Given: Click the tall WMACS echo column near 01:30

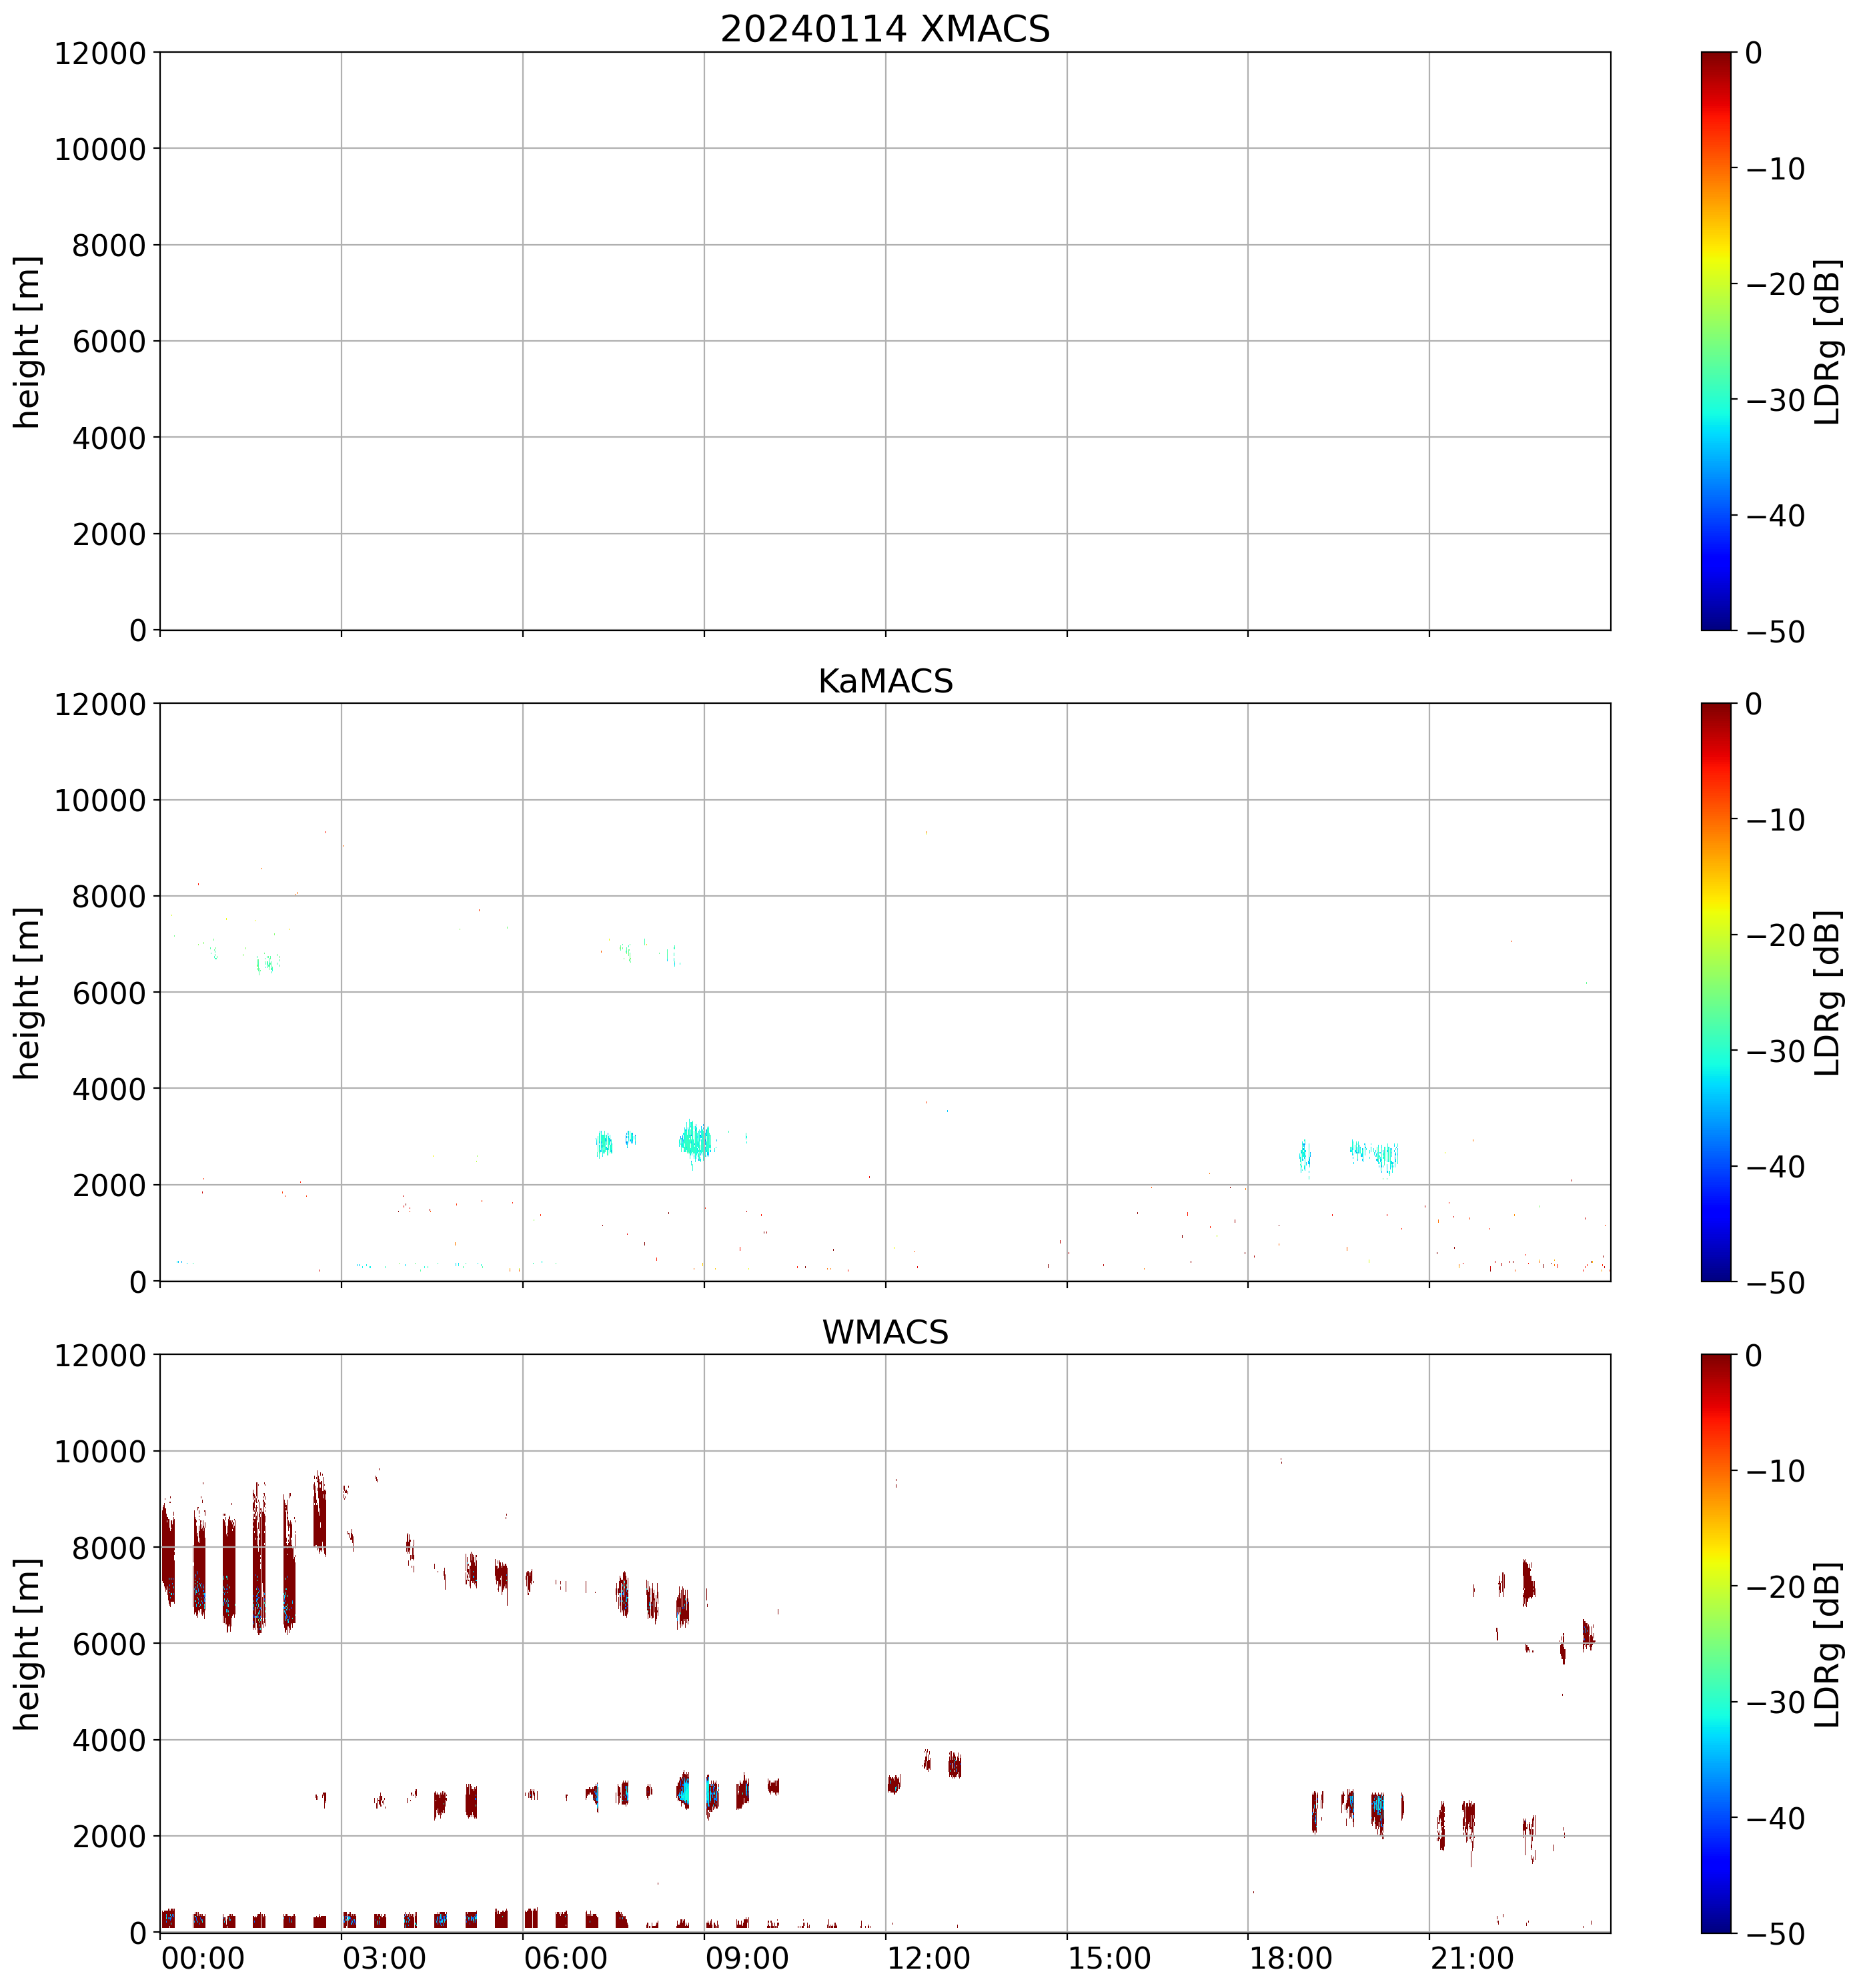Looking at the screenshot, I should [x=259, y=1560].
